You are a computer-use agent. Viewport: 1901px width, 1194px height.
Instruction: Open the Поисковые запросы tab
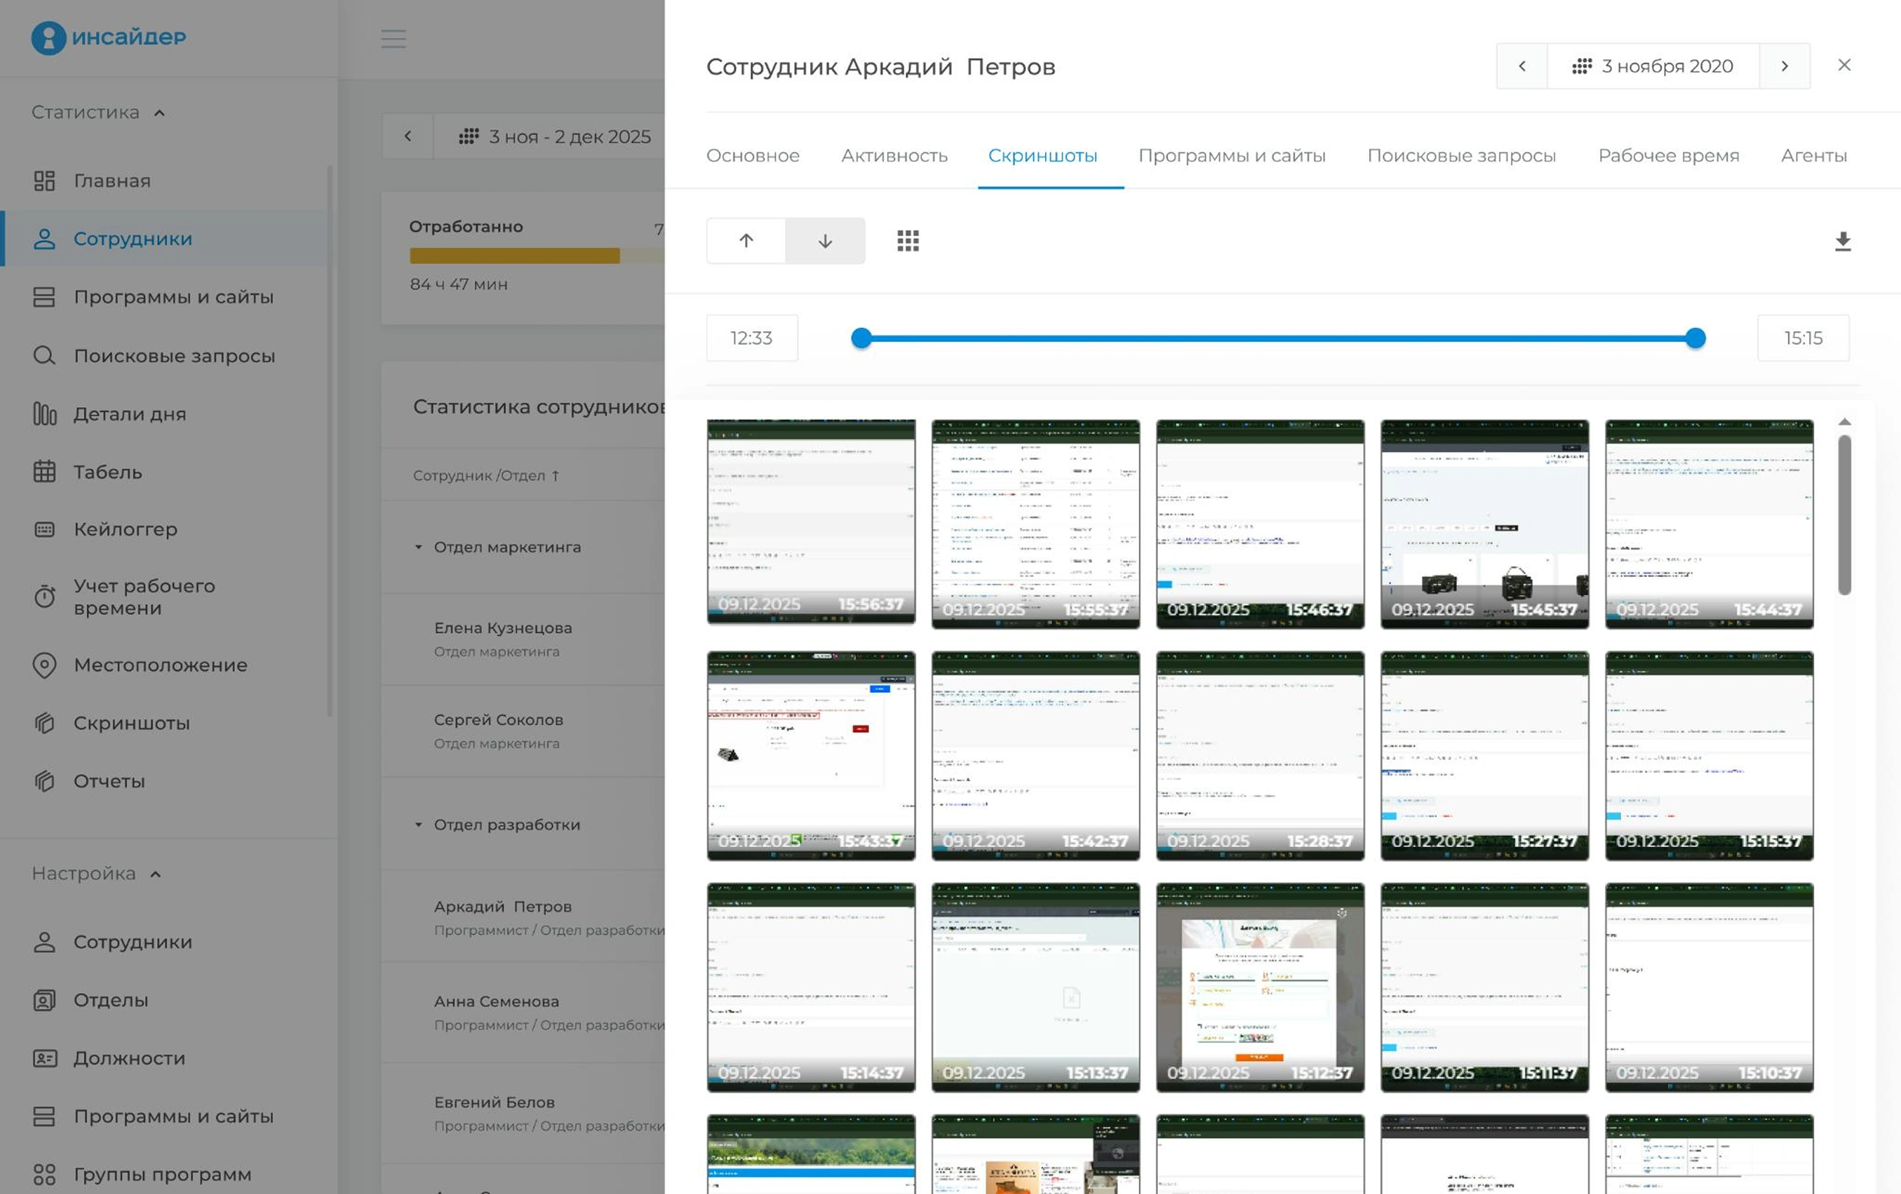1461,156
